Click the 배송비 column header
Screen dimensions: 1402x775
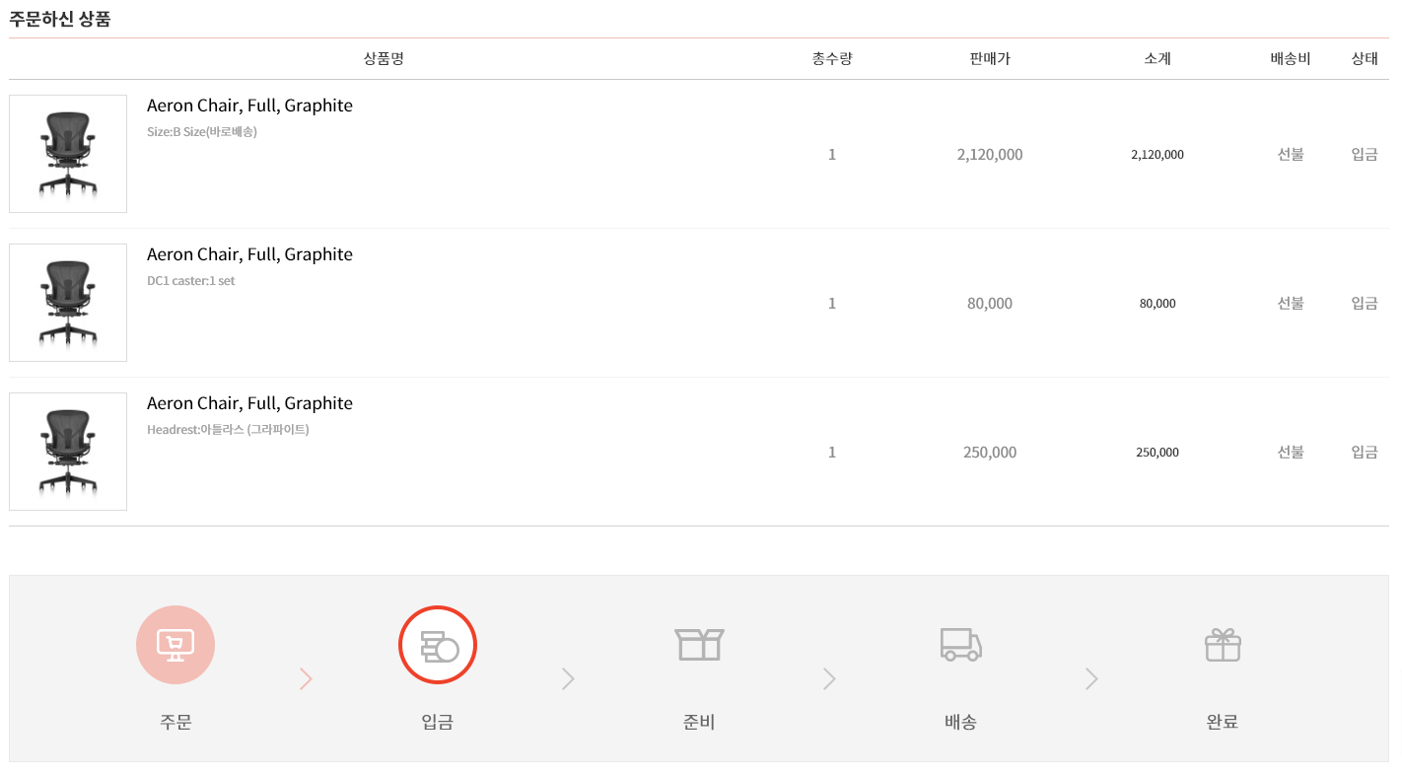click(x=1291, y=59)
